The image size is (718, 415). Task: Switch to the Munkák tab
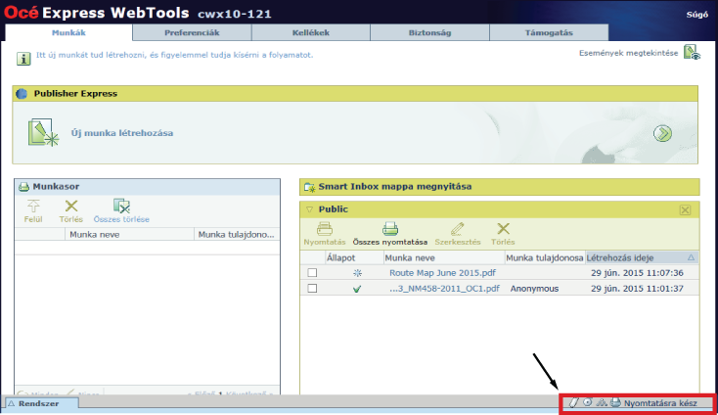pyautogui.click(x=68, y=32)
